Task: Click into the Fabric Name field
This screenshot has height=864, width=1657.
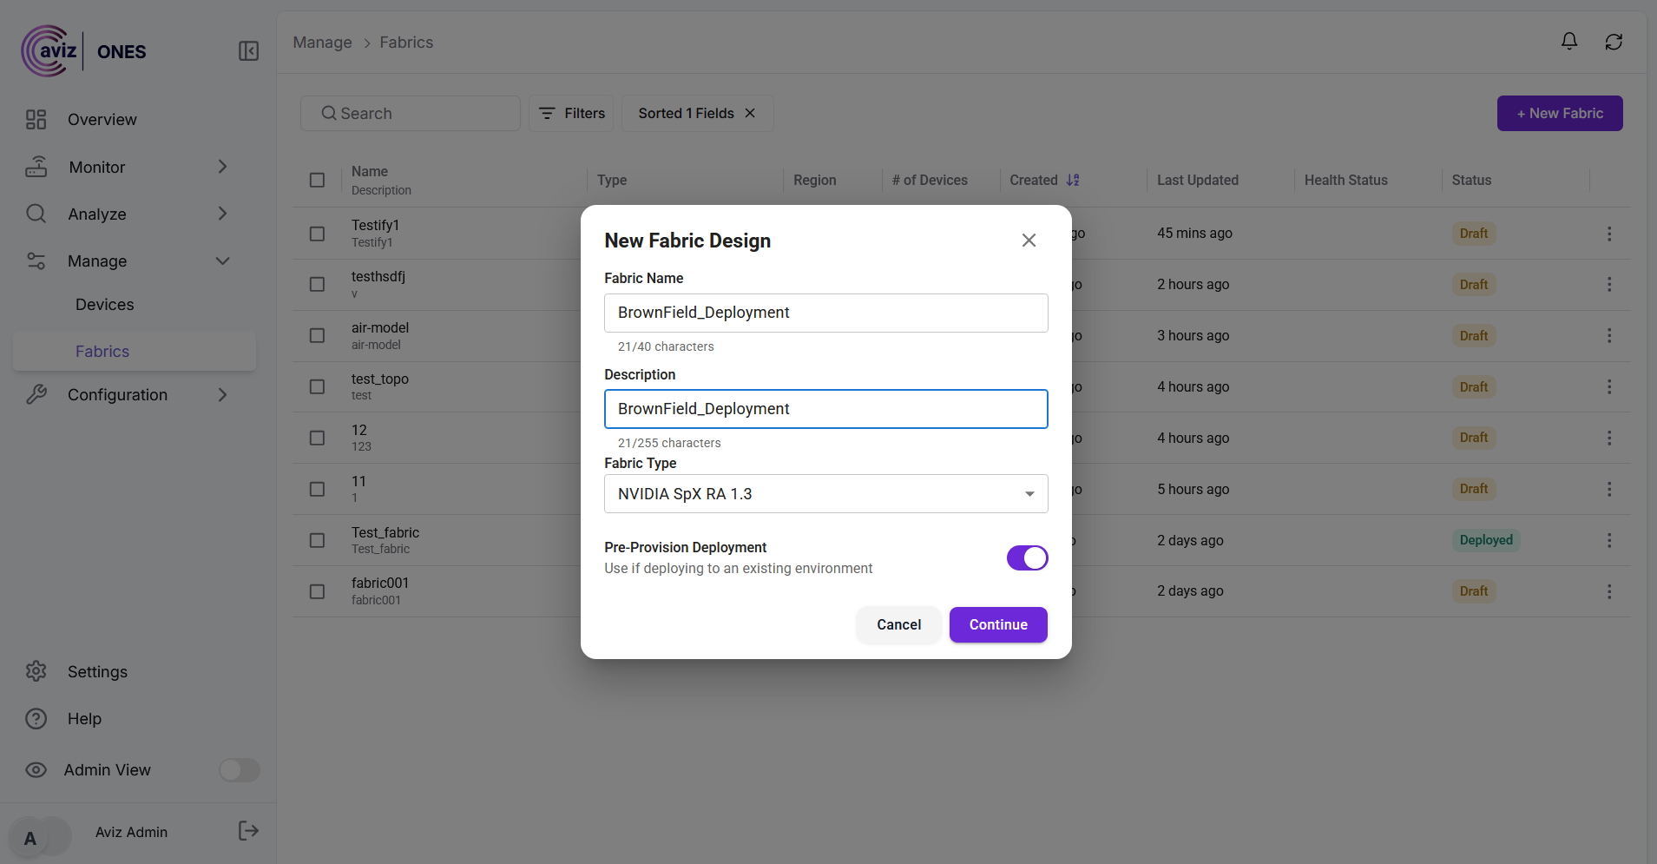Action: tap(825, 313)
